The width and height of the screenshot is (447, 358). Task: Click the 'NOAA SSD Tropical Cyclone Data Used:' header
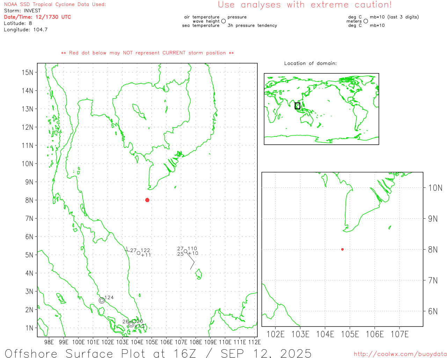pos(55,5)
